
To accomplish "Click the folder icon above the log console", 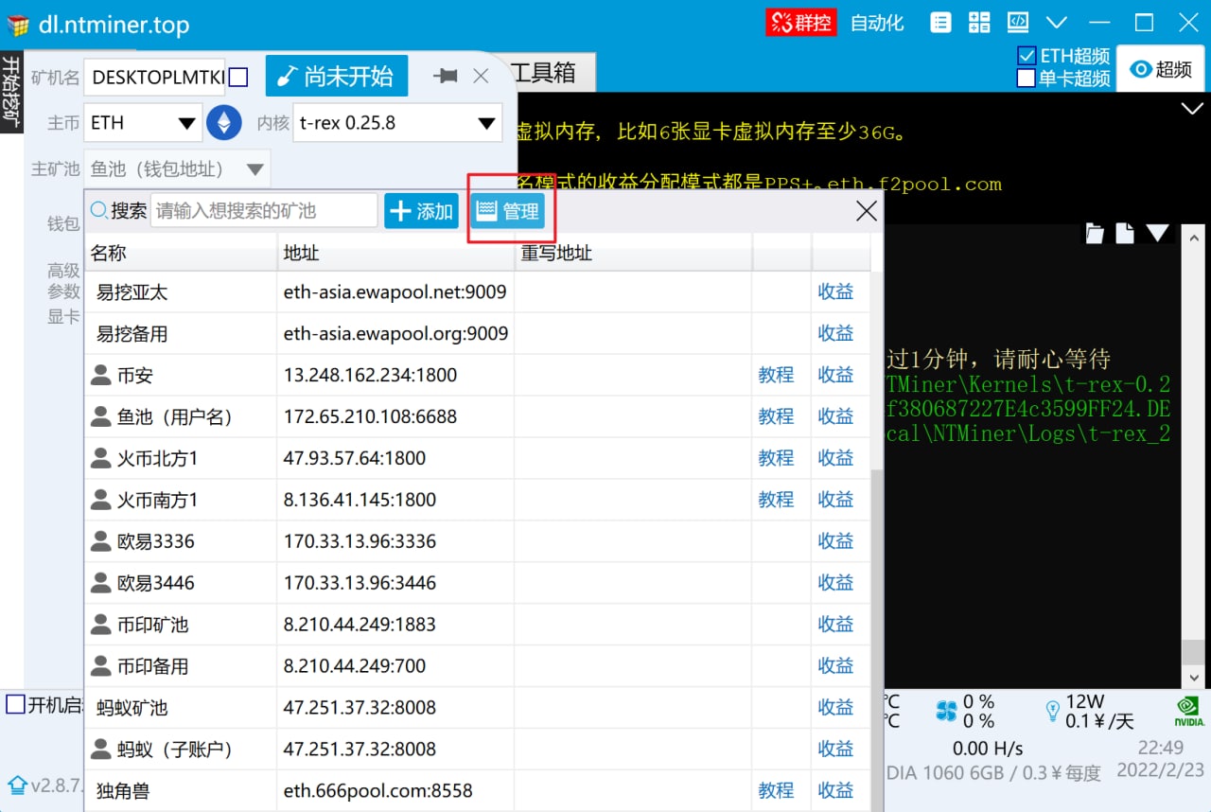I will coord(1095,234).
